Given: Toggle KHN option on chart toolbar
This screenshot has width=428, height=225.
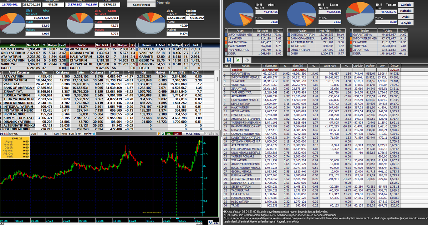Looking at the screenshot, I should click(x=64, y=134).
